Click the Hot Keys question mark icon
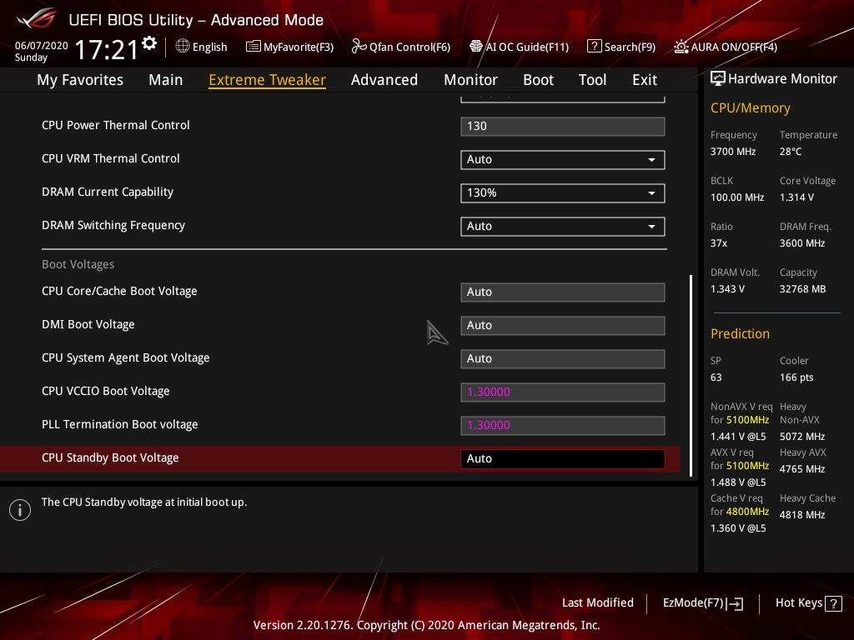Viewport: 854px width, 640px height. coord(833,603)
